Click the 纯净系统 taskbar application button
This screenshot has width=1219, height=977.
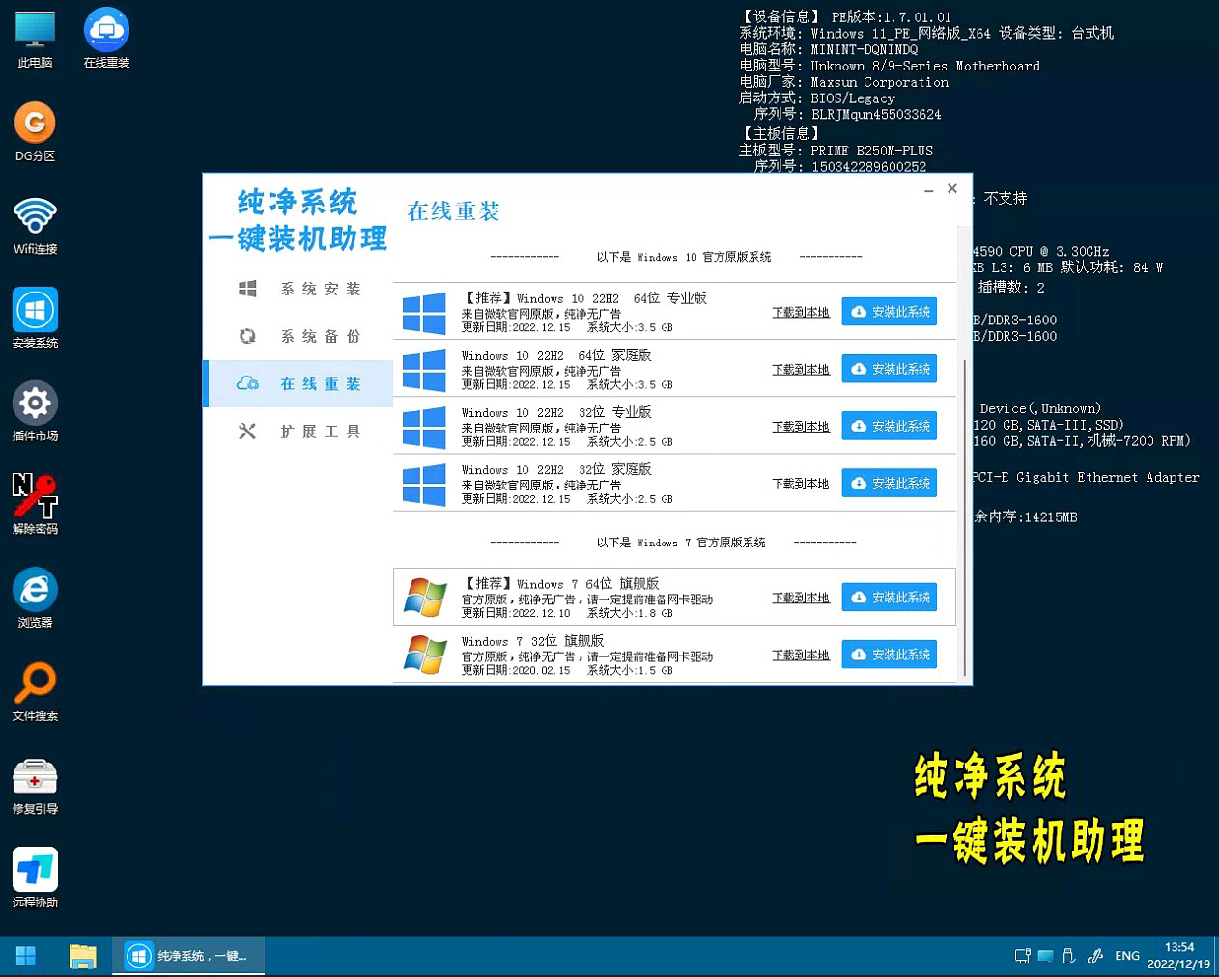coord(188,956)
